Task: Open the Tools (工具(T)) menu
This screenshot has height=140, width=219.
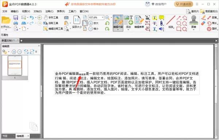Action: click(72, 11)
